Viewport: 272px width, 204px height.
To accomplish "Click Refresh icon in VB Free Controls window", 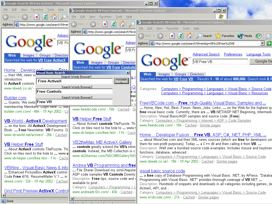I will [113, 24].
